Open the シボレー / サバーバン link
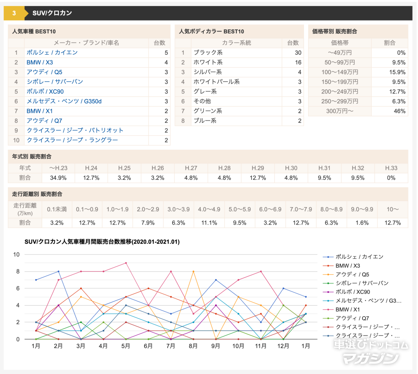The height and width of the screenshot is (374, 418). (55, 82)
